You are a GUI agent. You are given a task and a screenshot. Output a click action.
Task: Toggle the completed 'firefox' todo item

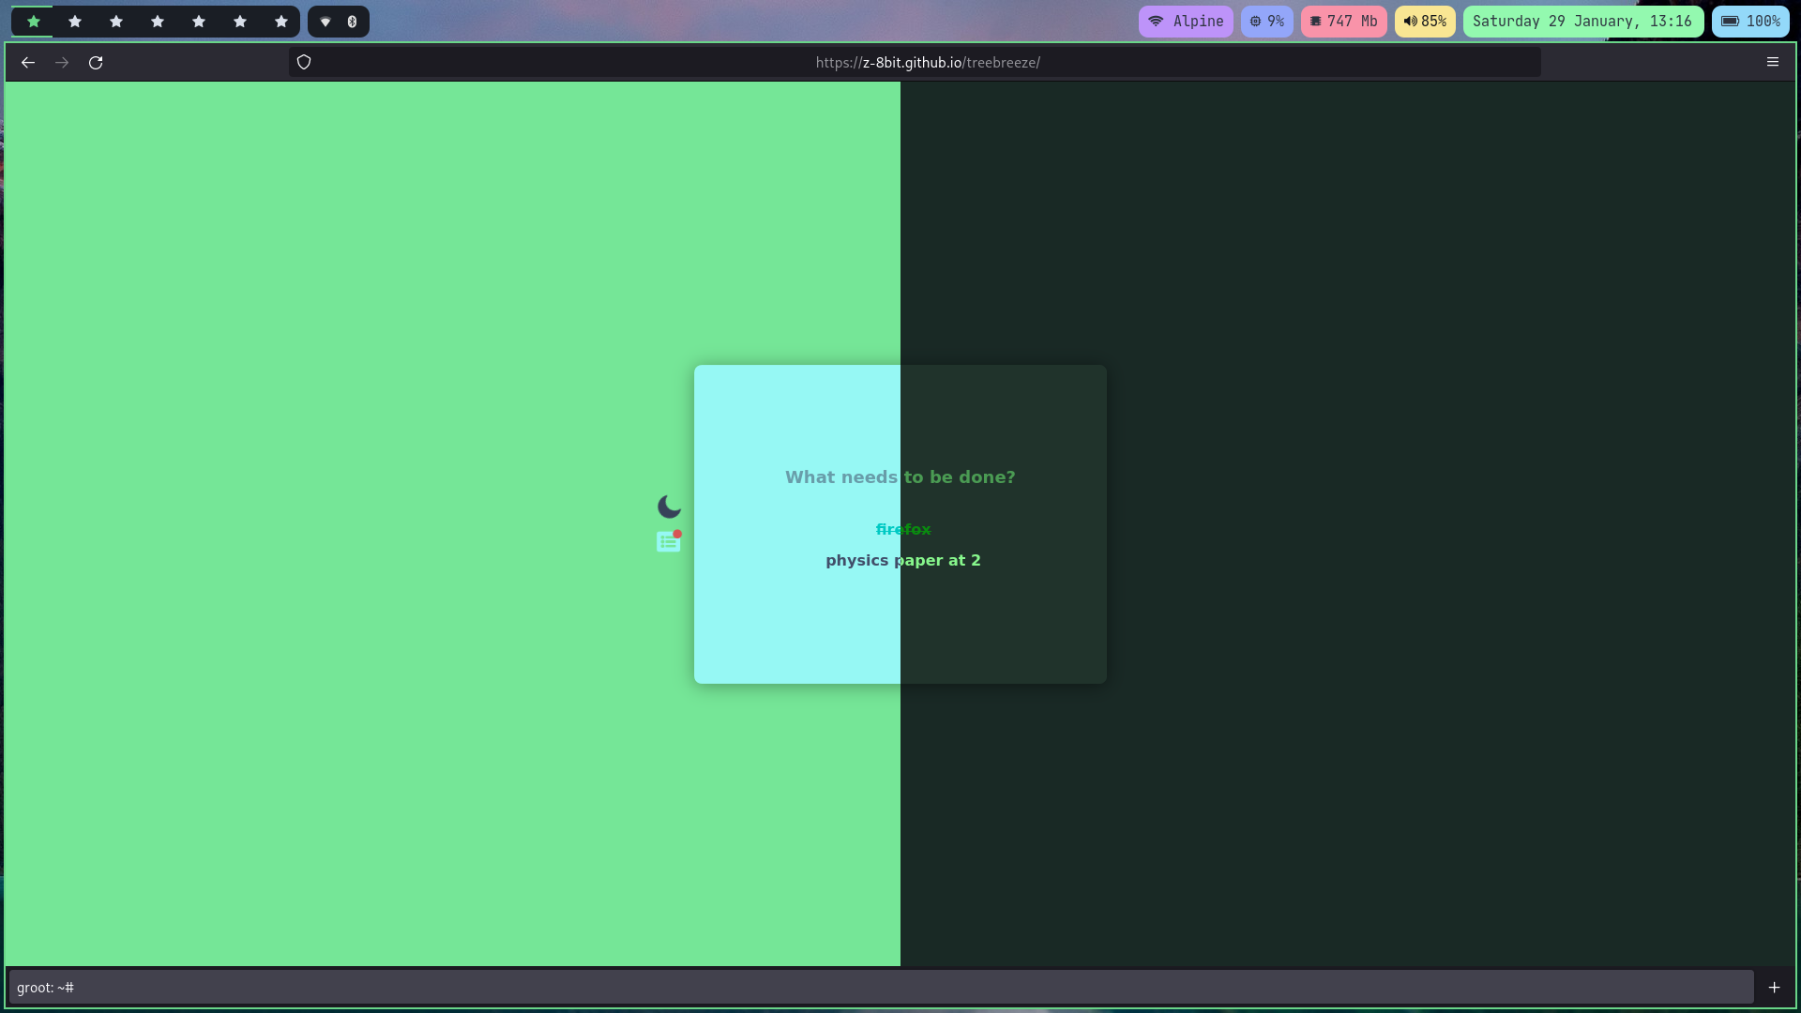tap(902, 529)
